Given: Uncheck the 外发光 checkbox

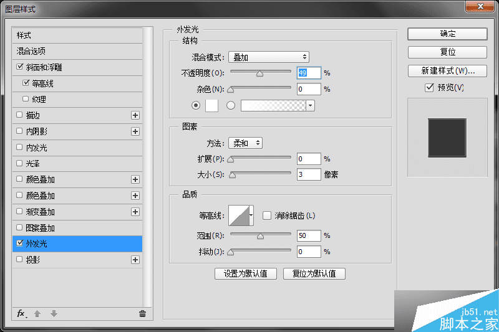Looking at the screenshot, I should click(20, 243).
